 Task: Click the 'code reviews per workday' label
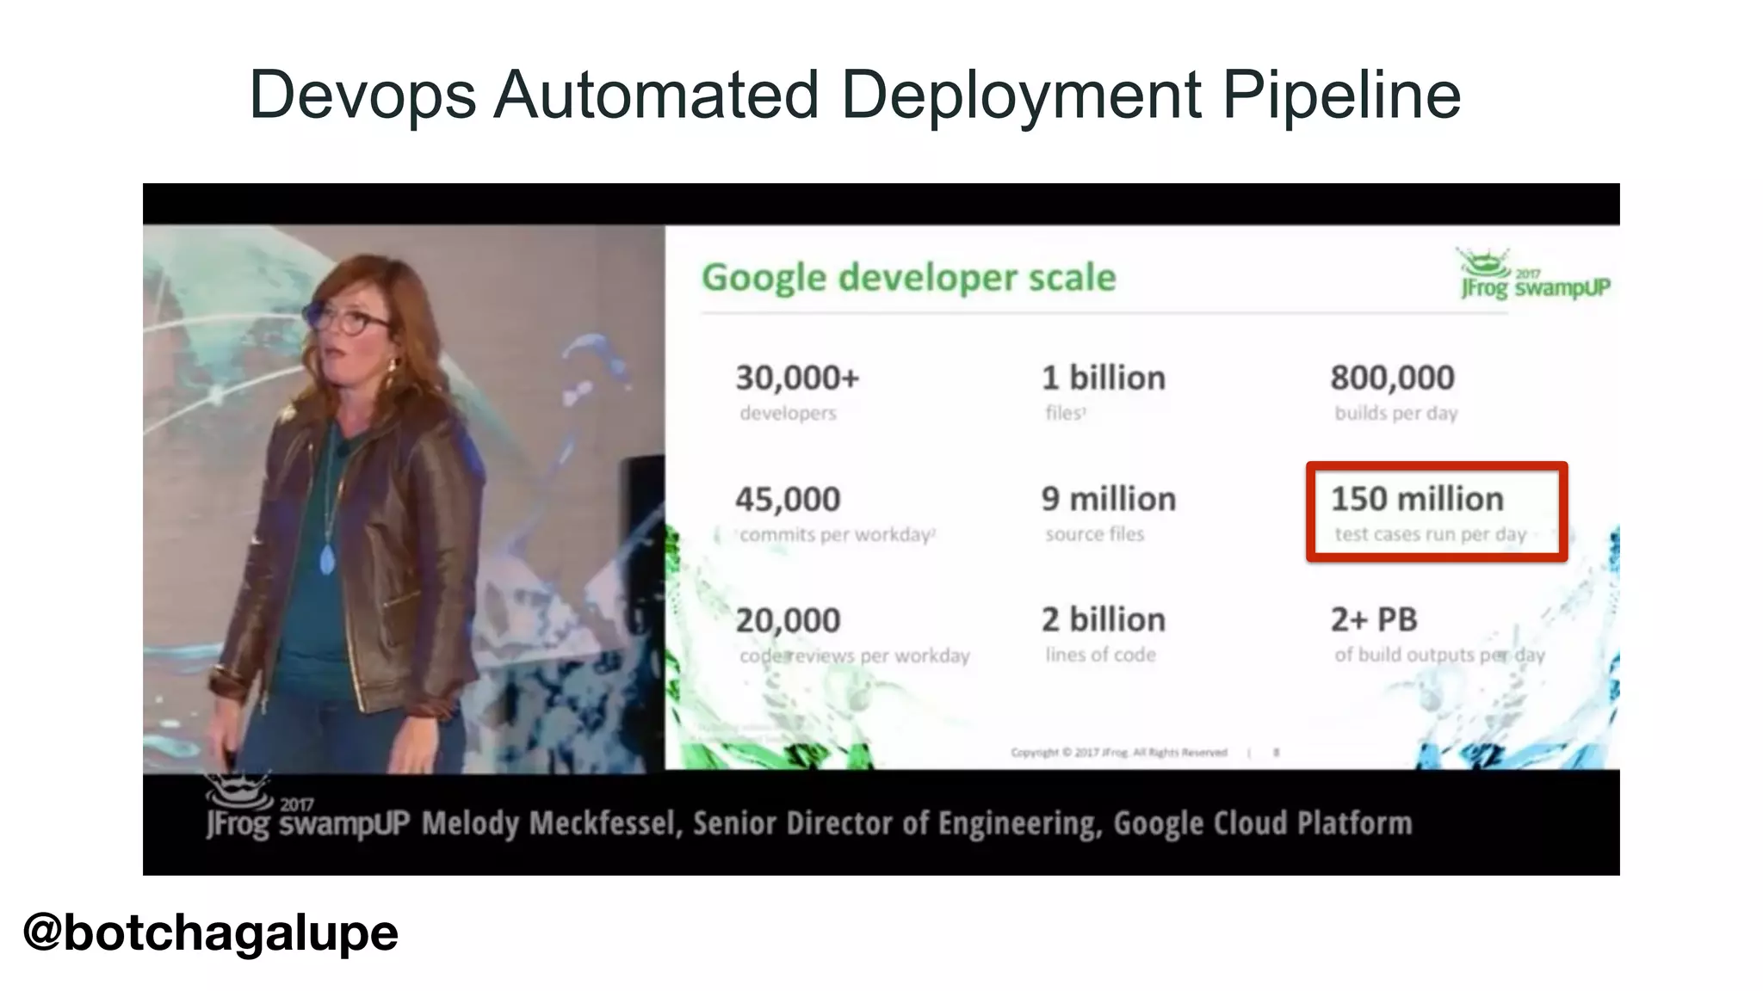pos(855,656)
